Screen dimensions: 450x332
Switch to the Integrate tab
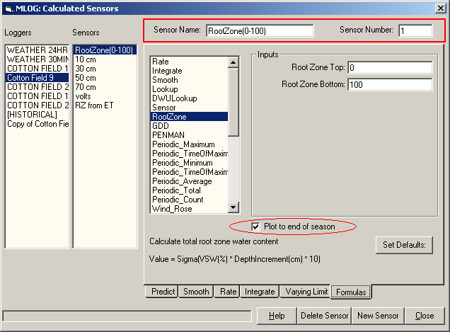260,292
